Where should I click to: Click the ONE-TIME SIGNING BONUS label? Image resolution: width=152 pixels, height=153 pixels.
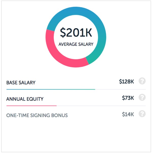click(x=37, y=115)
